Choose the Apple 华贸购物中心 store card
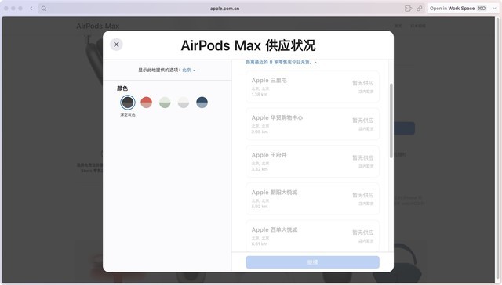502x285 pixels. [x=312, y=124]
